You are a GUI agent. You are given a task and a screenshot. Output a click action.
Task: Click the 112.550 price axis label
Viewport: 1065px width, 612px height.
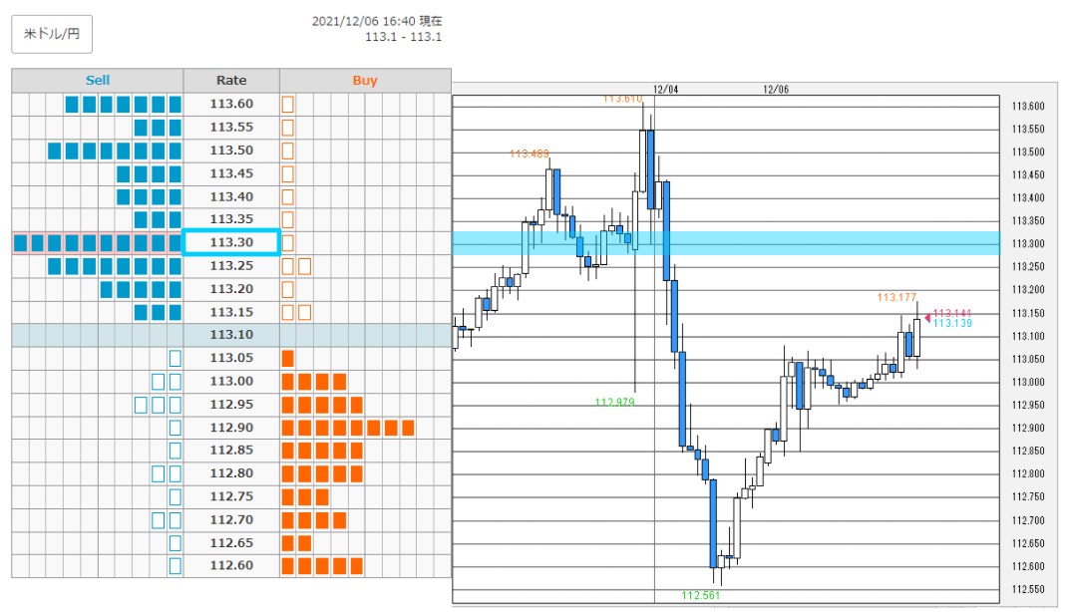[1028, 589]
